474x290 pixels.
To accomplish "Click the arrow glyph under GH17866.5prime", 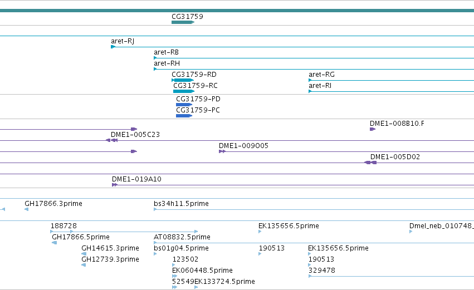I will [x=55, y=243].
